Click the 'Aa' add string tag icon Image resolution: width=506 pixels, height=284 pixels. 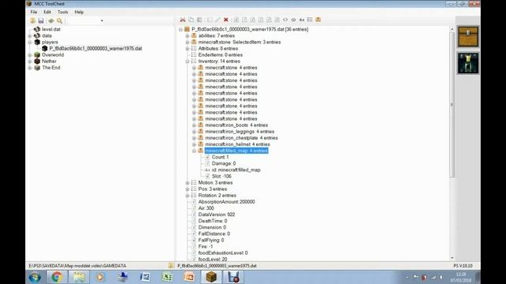[302, 20]
